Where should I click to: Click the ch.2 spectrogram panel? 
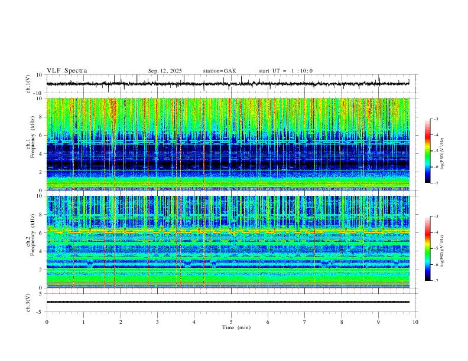point(227,242)
